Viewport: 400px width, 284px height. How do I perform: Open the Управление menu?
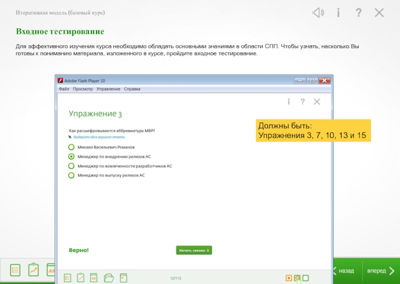tap(108, 89)
